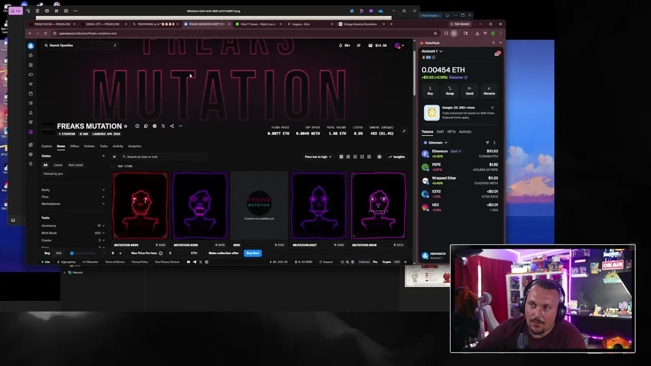
Task: Click the MetaMask Swap button
Action: tap(450, 90)
